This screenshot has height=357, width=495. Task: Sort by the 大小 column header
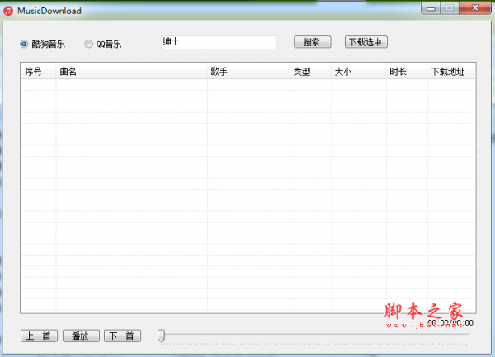(359, 72)
